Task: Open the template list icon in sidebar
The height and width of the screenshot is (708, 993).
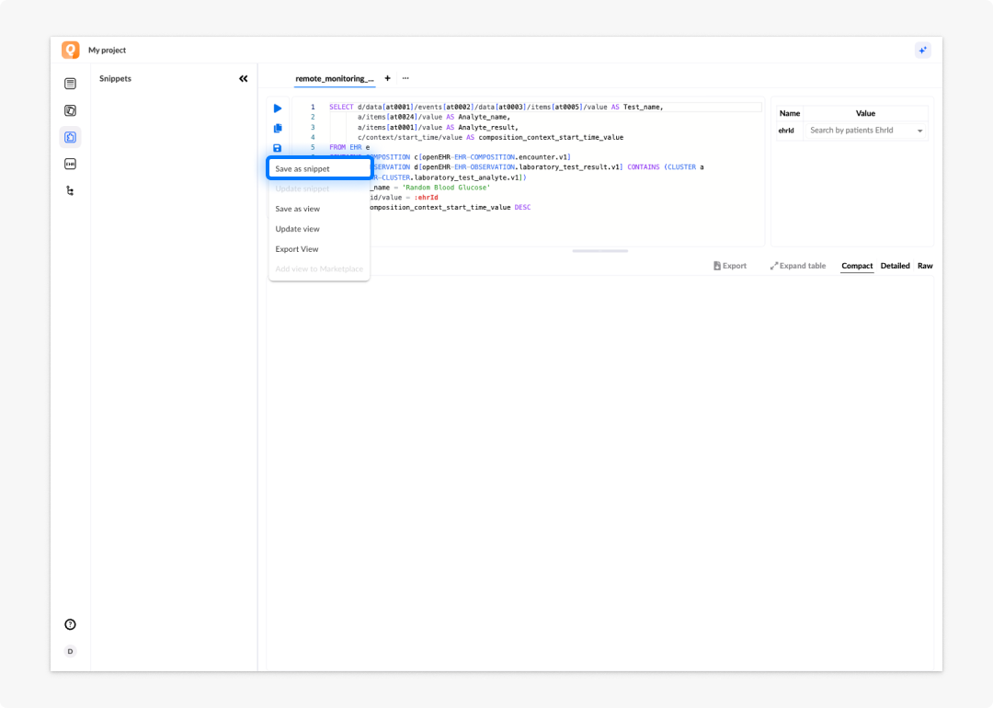Action: [70, 84]
